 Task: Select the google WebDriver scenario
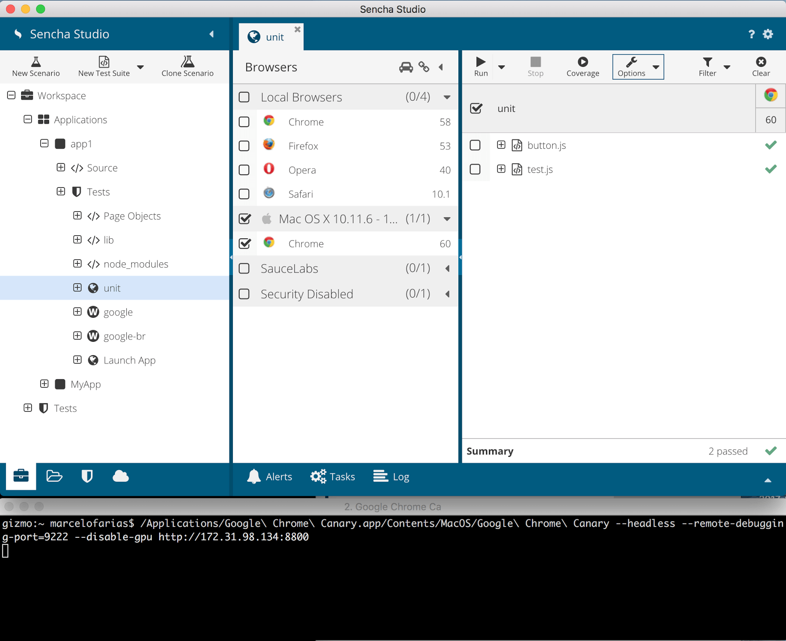[118, 312]
